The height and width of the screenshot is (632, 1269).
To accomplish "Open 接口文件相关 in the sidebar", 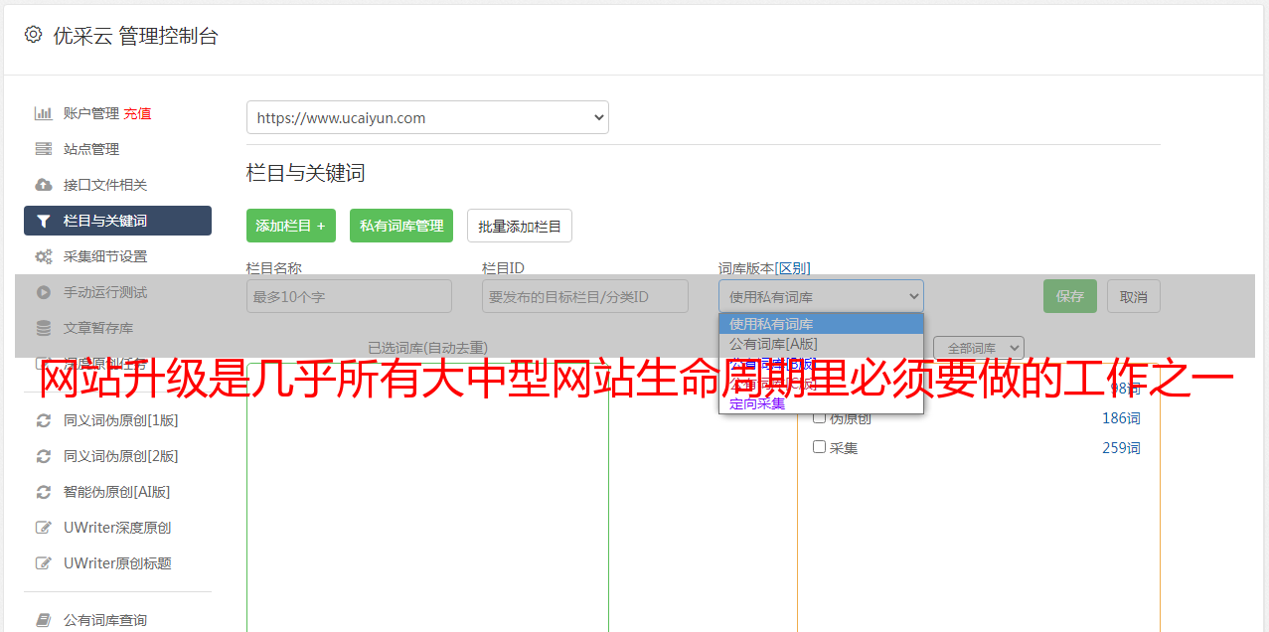I will pos(105,185).
